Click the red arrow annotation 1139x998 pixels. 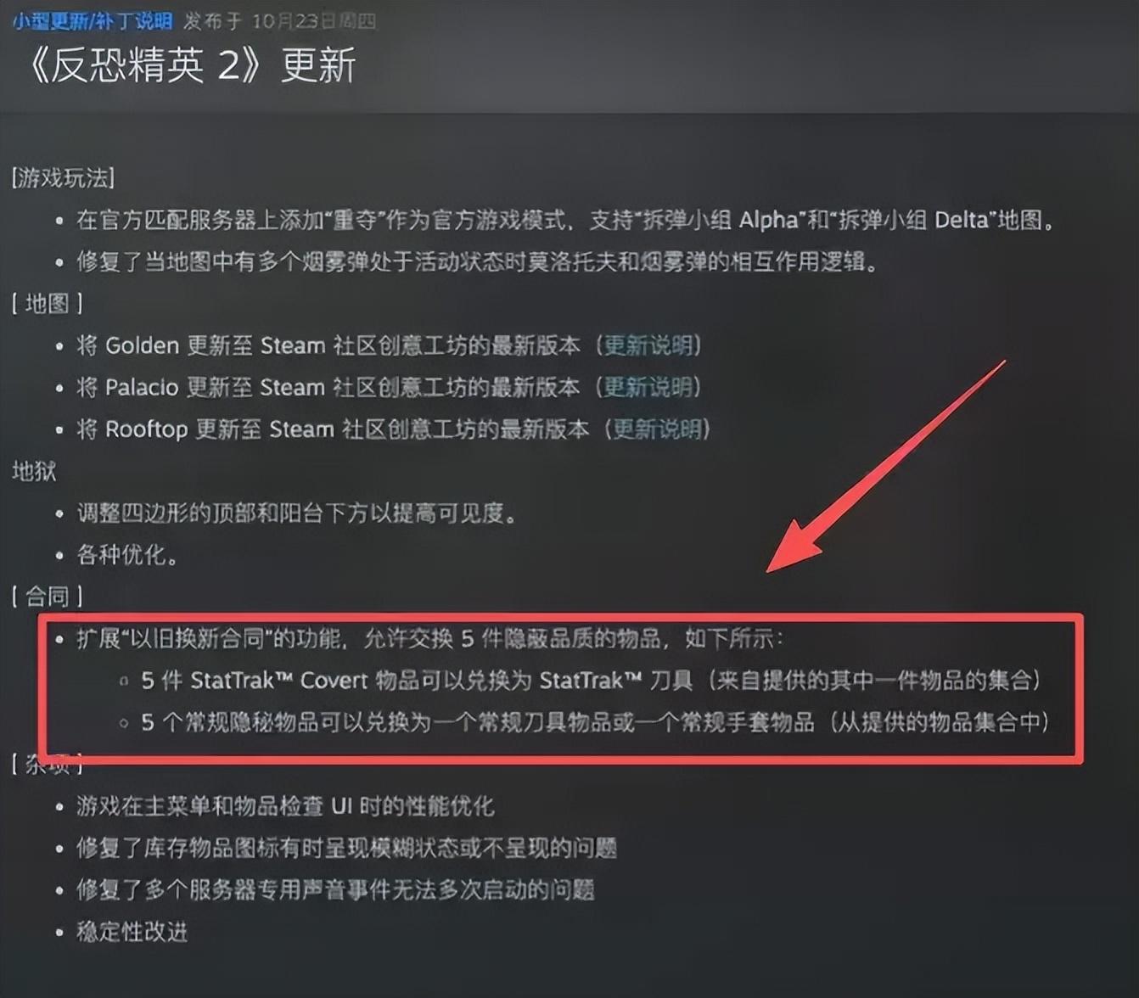[885, 467]
